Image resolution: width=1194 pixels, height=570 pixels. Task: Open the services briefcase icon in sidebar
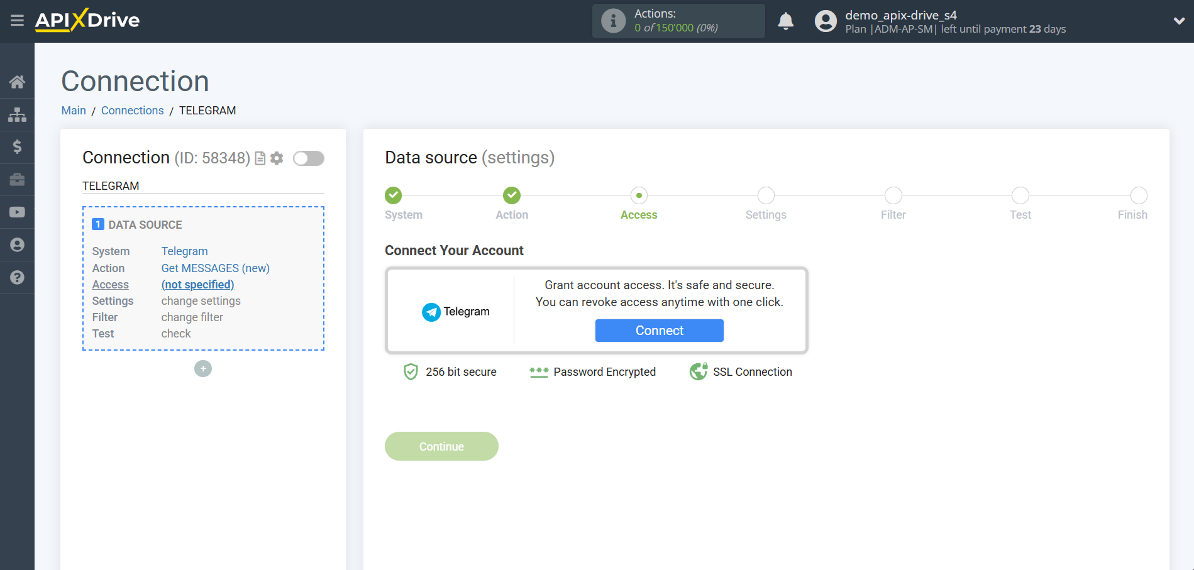17,180
